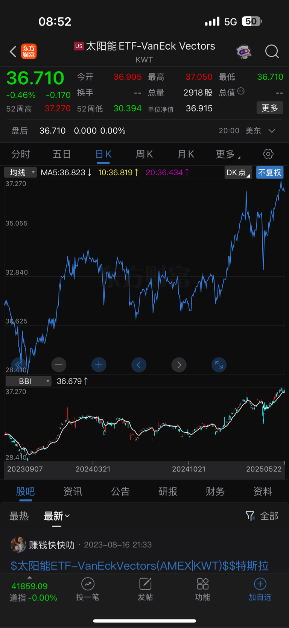Viewport: 289px width, 628px height.
Task: Expand the 盘后 美东 chevron
Action: (x=272, y=131)
